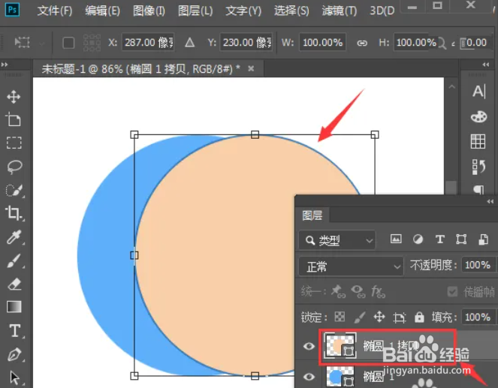
Task: Select the Brush tool
Action: coord(14,260)
